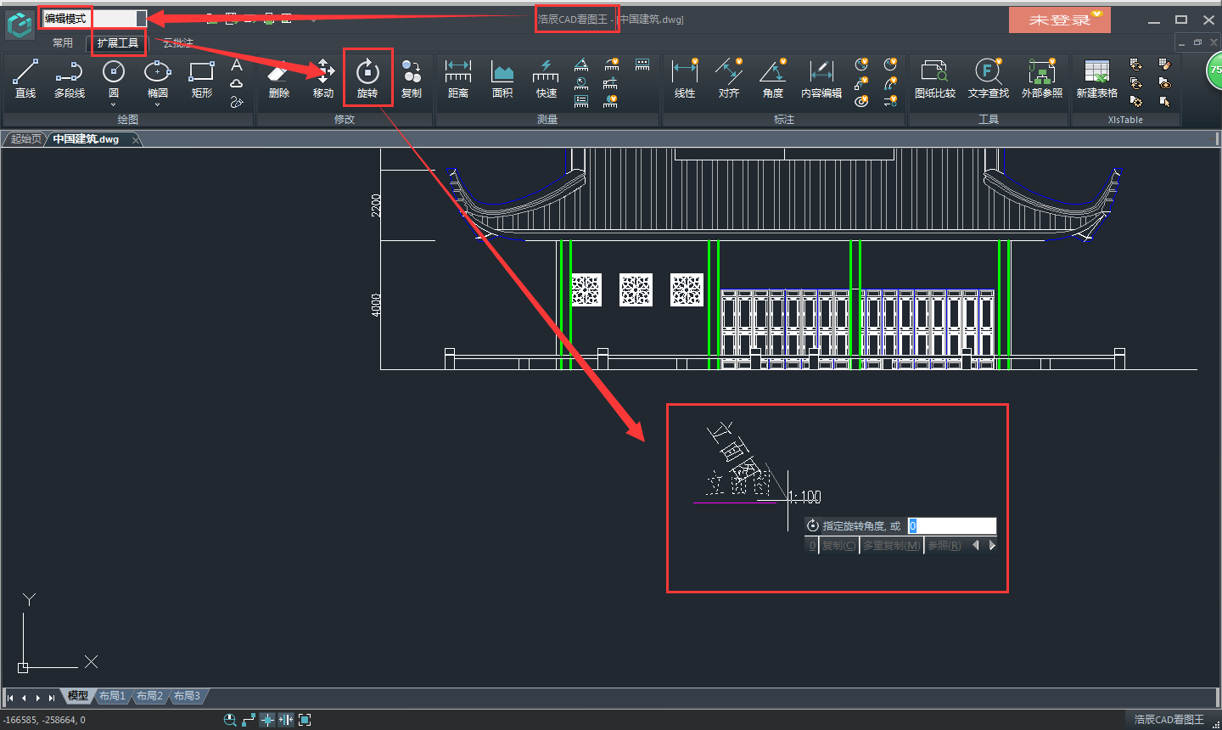Select the 移动 (Move) tool

323,78
